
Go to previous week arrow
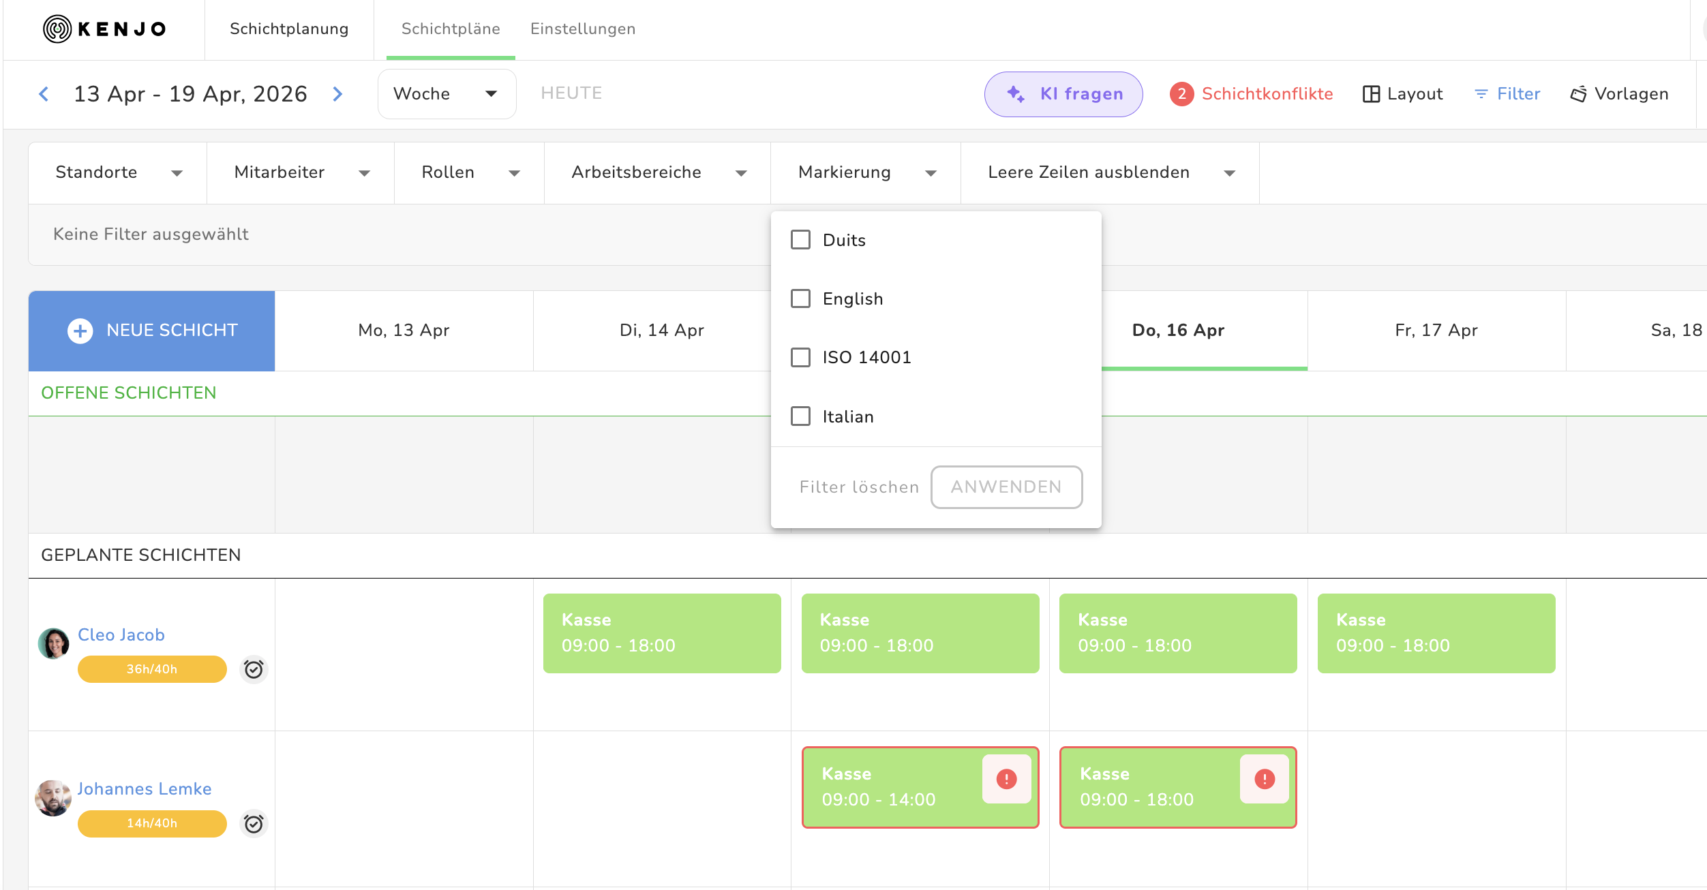tap(44, 94)
